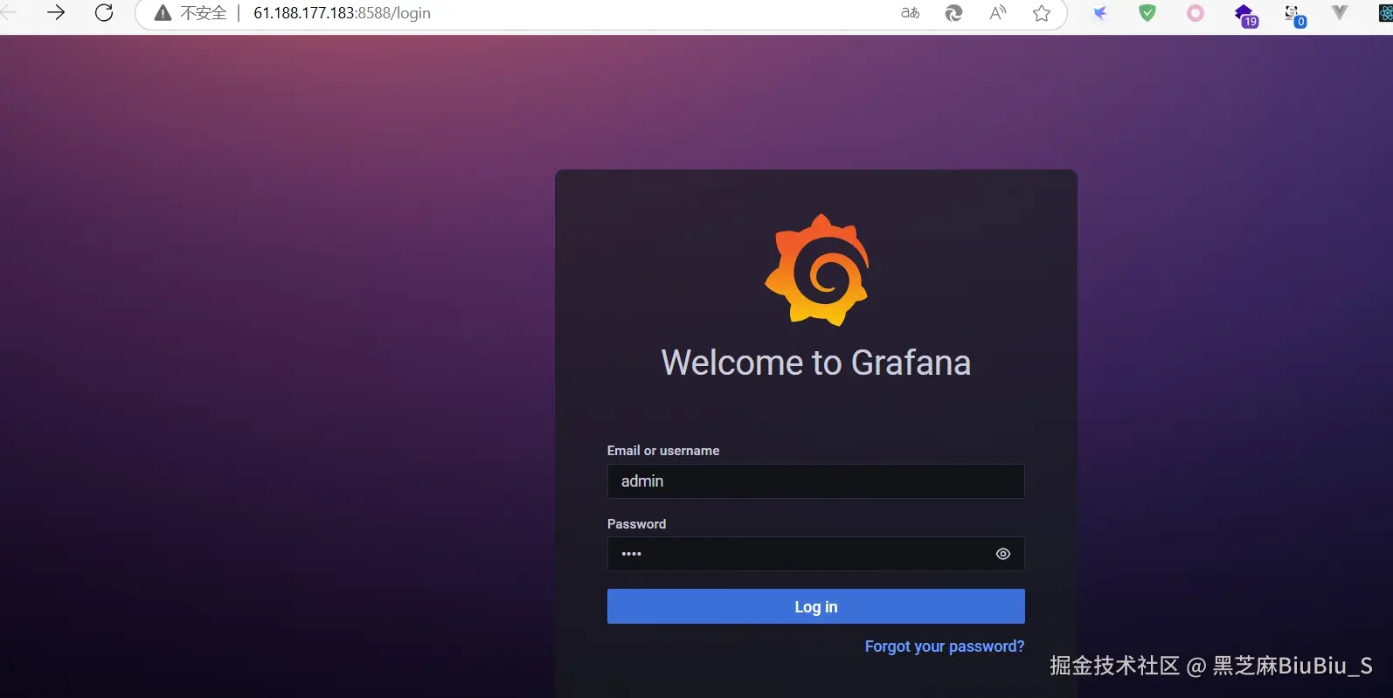
Task: Open the gray V extension icon
Action: point(1339,12)
